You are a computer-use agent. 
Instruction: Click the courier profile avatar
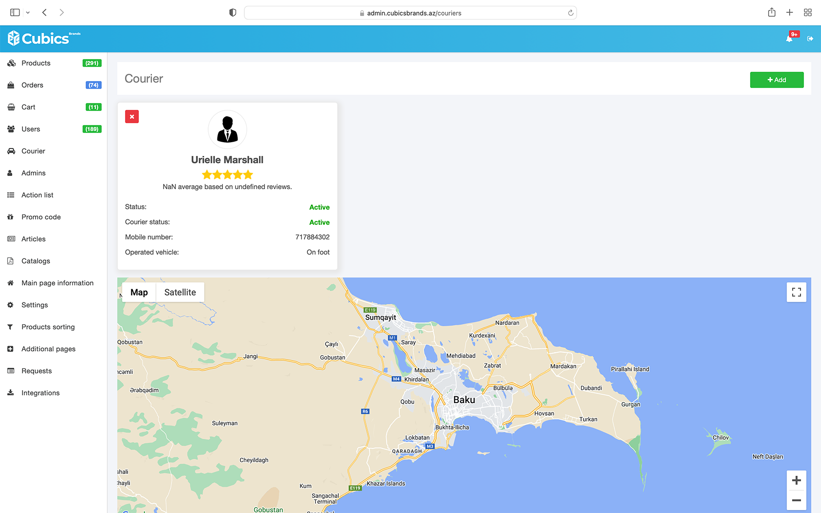[x=227, y=129]
